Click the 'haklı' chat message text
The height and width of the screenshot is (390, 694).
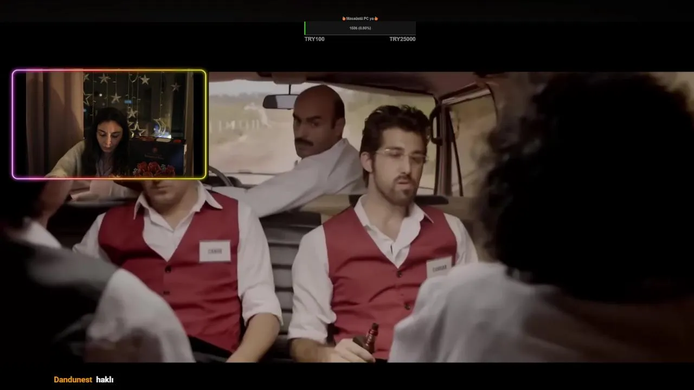tap(105, 380)
